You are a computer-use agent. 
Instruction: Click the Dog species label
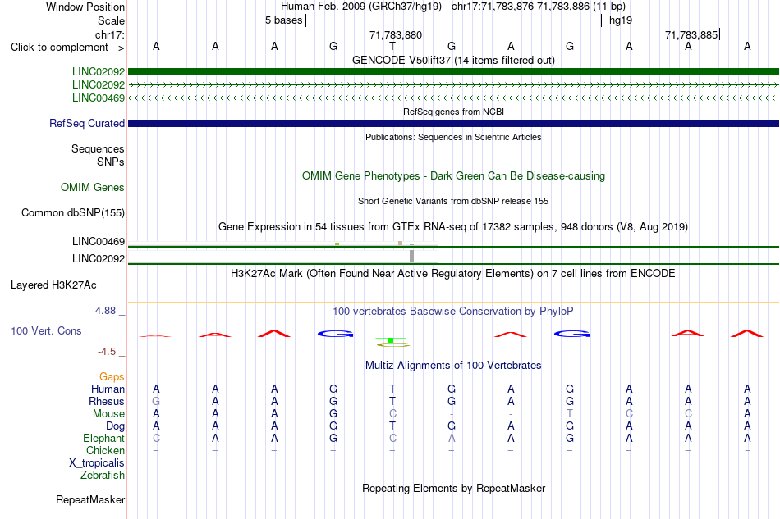coord(115,426)
